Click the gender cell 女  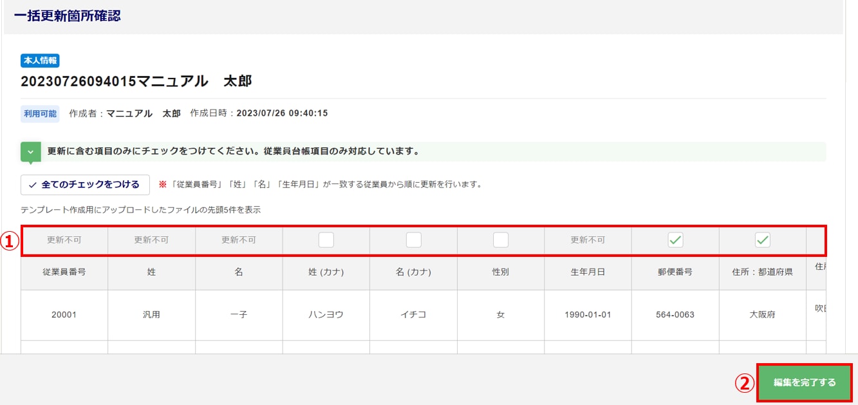point(501,315)
